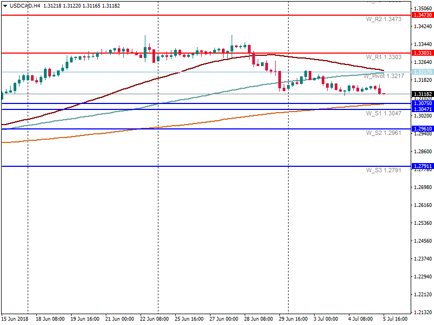Select the light blue 1.32170 price tag
Viewport: 434px width, 325px height.
(x=422, y=72)
